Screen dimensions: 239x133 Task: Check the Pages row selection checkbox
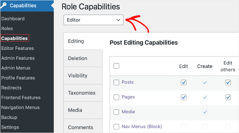click(x=116, y=97)
